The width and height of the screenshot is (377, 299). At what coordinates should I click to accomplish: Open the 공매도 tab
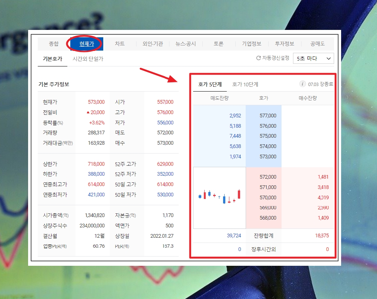click(x=317, y=44)
